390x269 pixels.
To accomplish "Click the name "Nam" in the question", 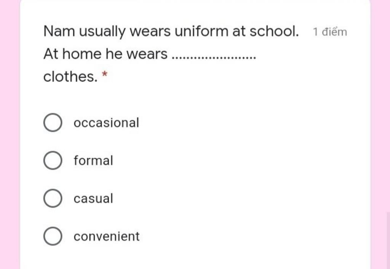I will click(x=59, y=32).
